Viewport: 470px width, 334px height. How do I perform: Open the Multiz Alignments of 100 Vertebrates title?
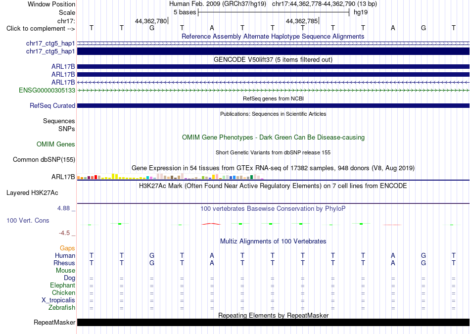coord(273,241)
